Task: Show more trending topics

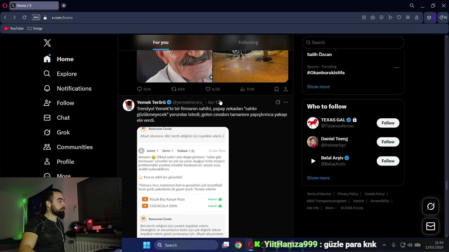Action: 318,86
